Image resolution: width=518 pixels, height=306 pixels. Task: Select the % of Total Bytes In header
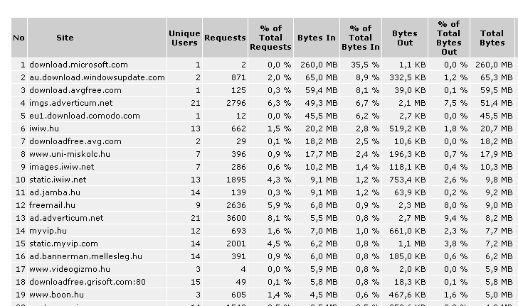pyautogui.click(x=361, y=38)
